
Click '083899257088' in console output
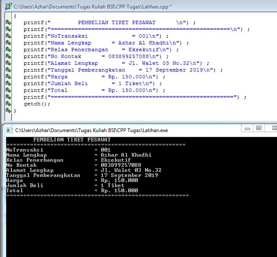[x=121, y=165]
